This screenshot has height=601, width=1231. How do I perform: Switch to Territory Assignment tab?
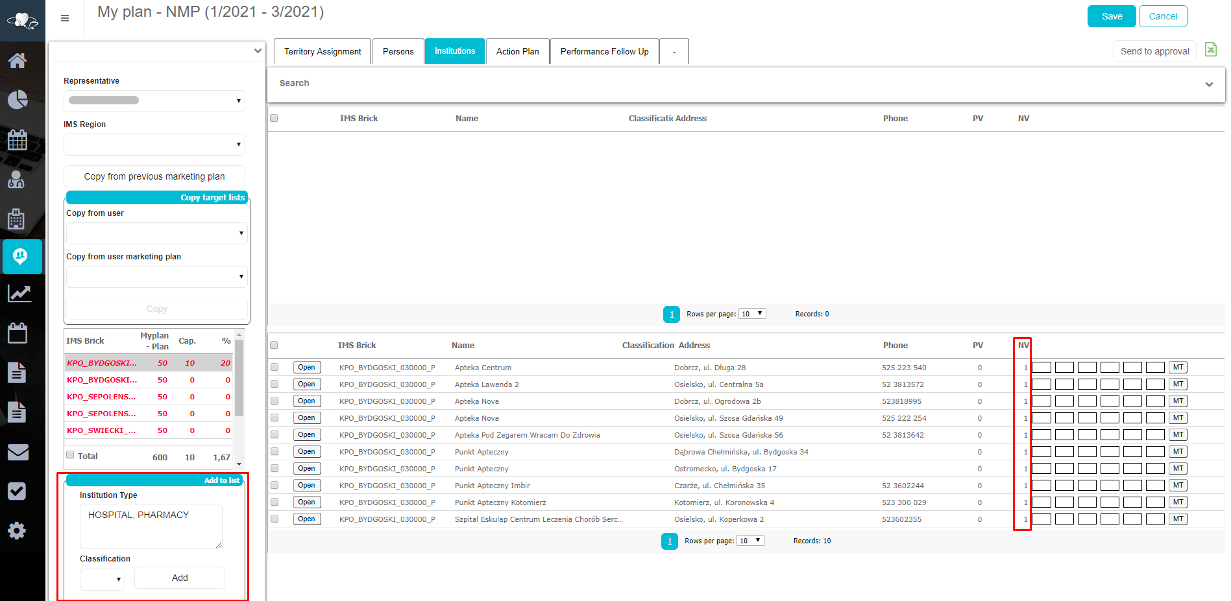tap(323, 52)
